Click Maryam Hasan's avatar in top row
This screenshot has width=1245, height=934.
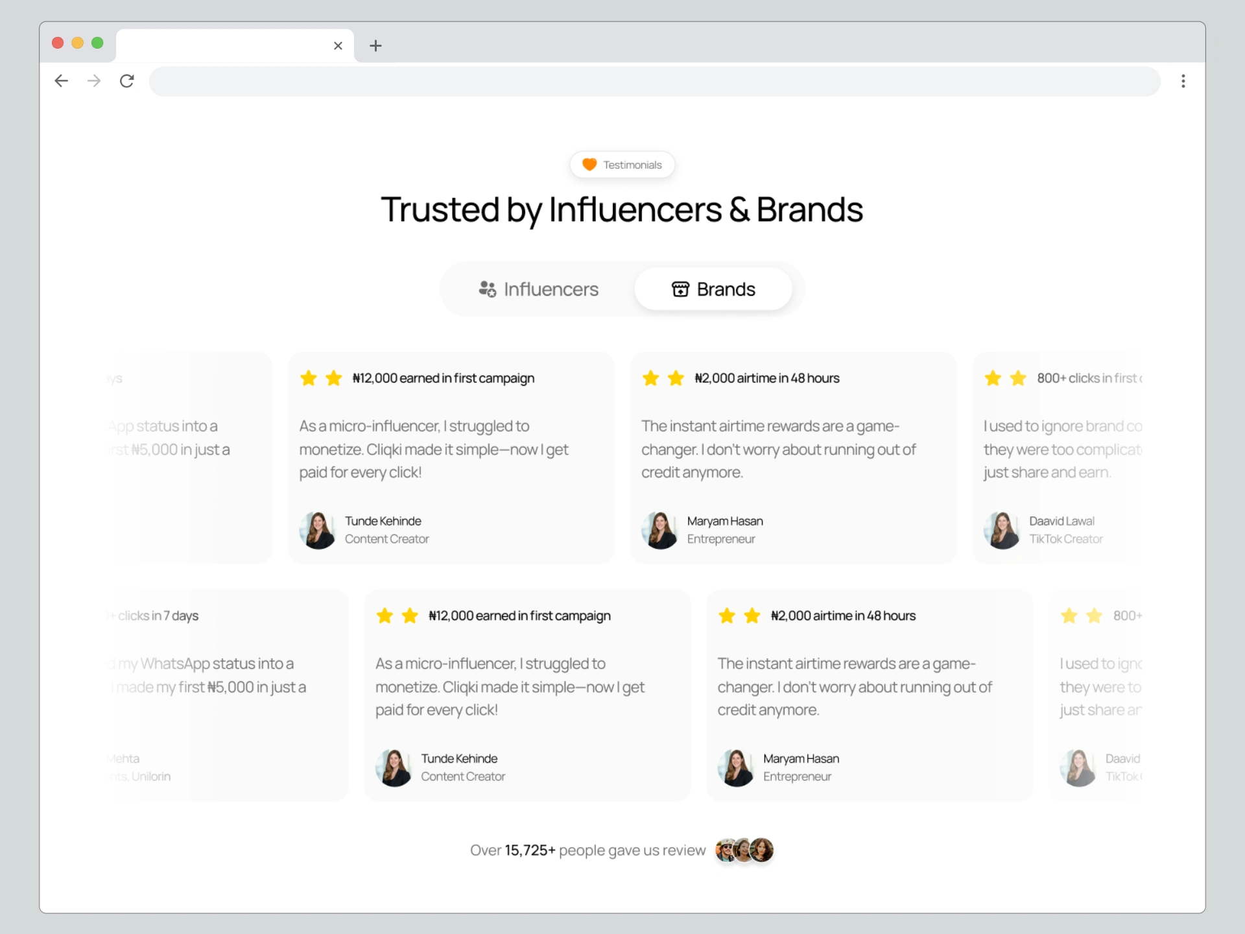pyautogui.click(x=659, y=530)
